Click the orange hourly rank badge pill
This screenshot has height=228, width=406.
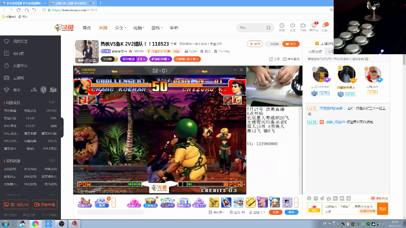[187, 59]
